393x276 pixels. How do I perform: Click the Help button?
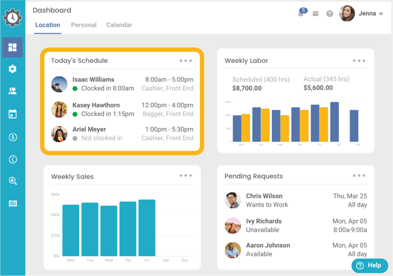tap(369, 265)
